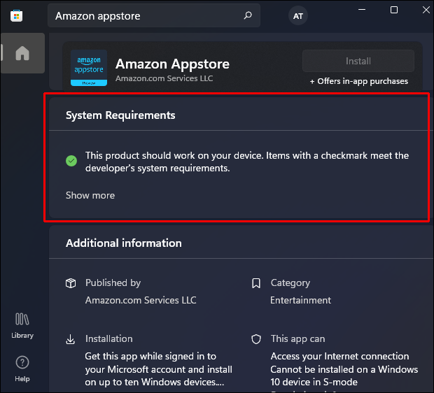This screenshot has width=434, height=393.
Task: Click the Published by package icon
Action: point(71,283)
